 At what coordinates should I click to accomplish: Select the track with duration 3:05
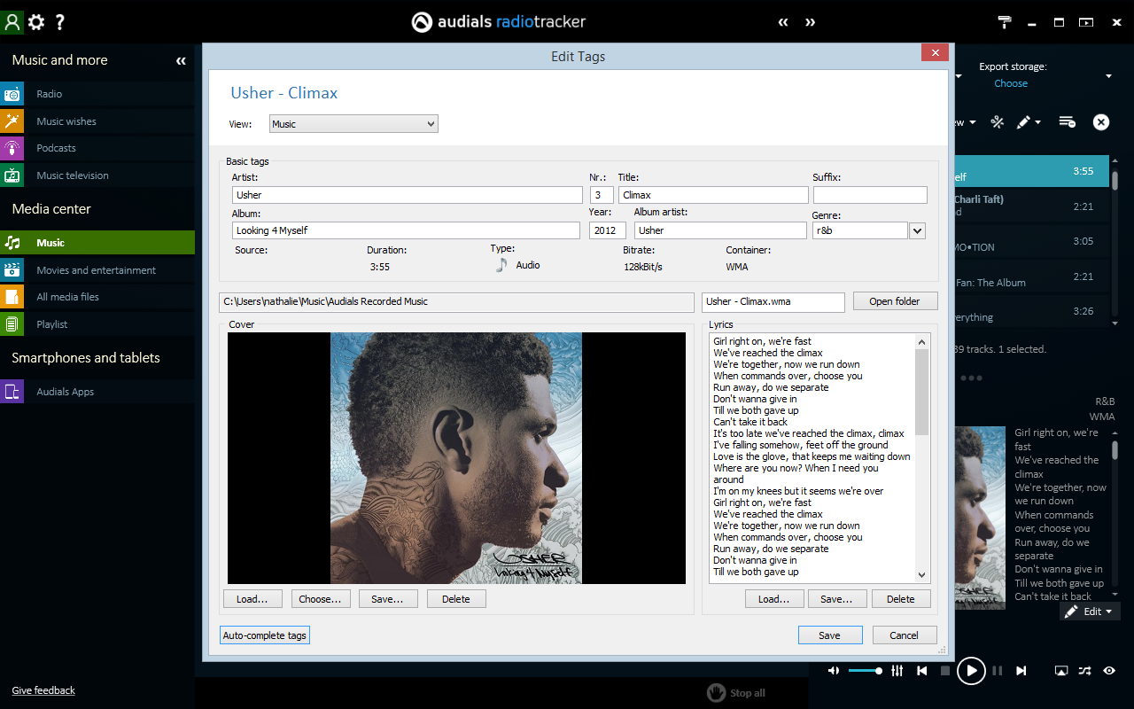point(1031,241)
